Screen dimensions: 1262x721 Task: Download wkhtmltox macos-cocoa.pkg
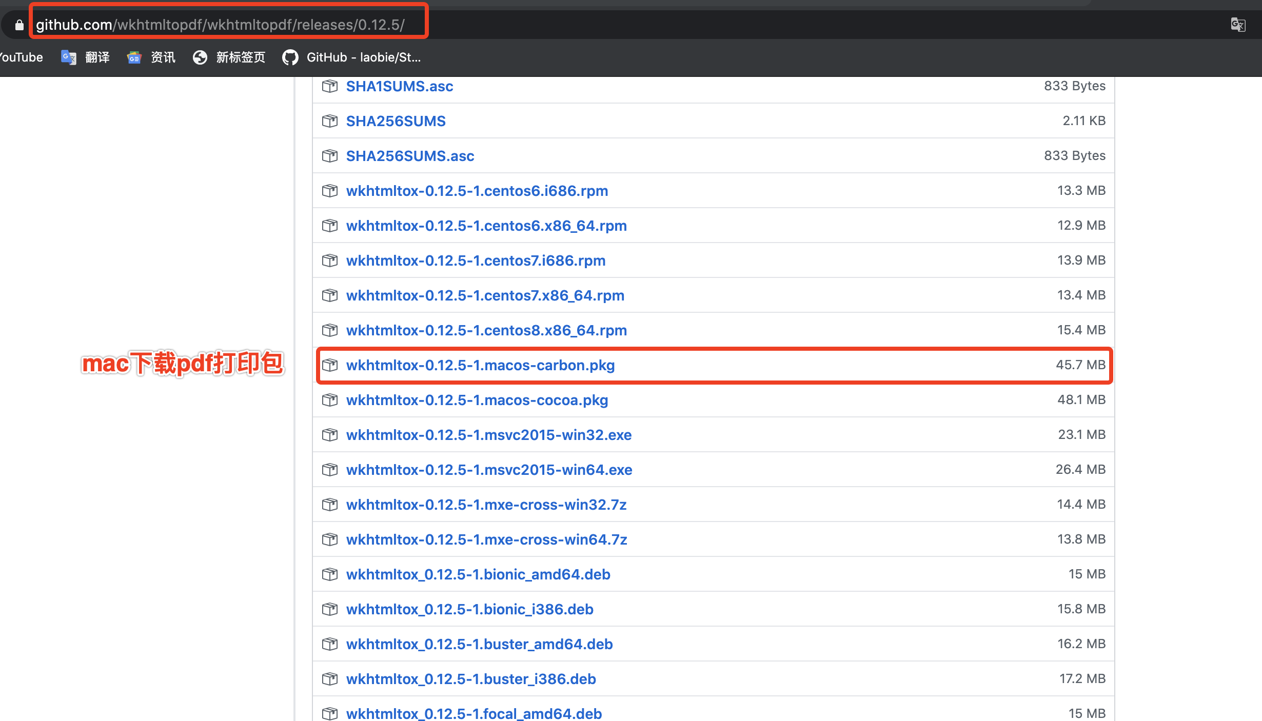[477, 400]
